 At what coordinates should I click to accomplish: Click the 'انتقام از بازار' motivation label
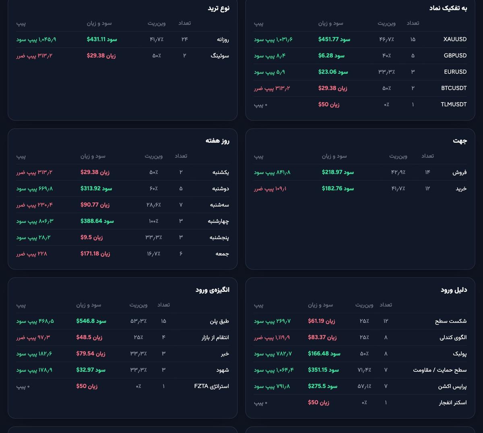(x=215, y=337)
